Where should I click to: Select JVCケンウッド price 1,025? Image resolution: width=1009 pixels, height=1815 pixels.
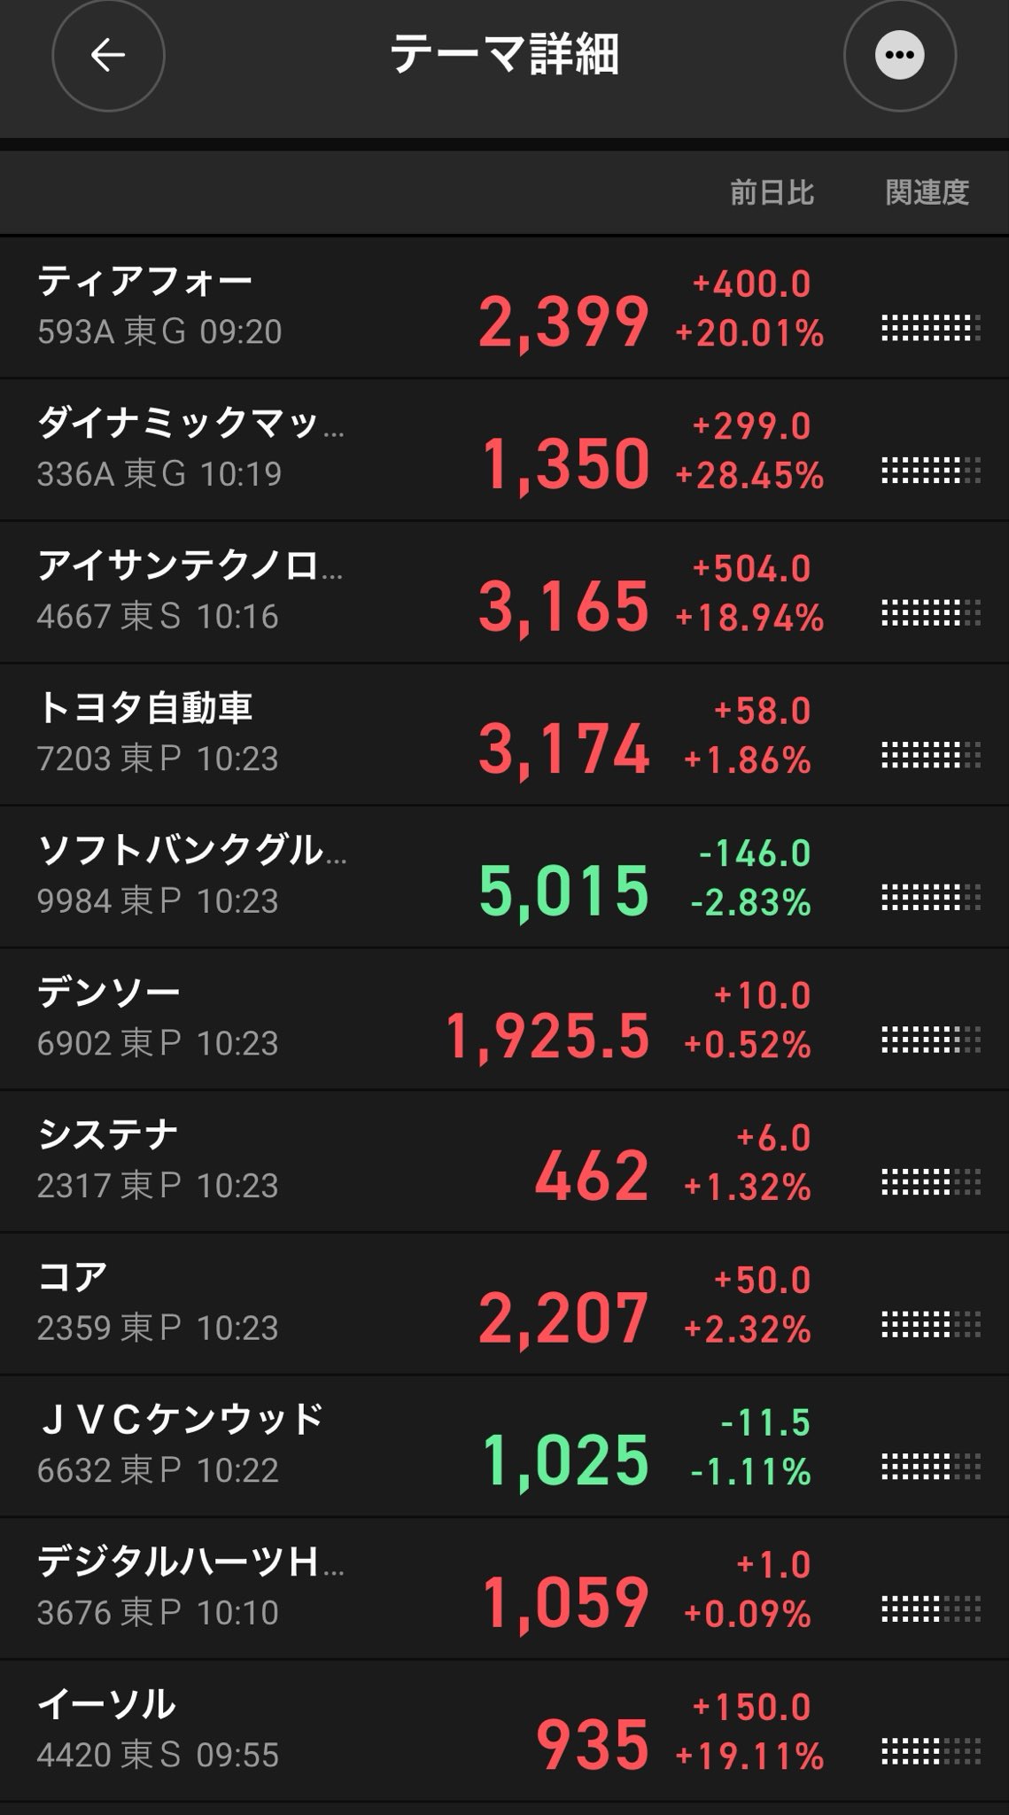[566, 1462]
